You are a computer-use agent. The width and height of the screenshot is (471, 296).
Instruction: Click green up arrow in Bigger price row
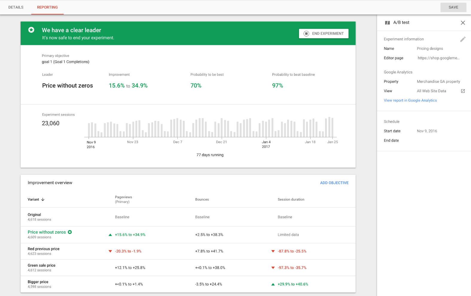pos(273,284)
